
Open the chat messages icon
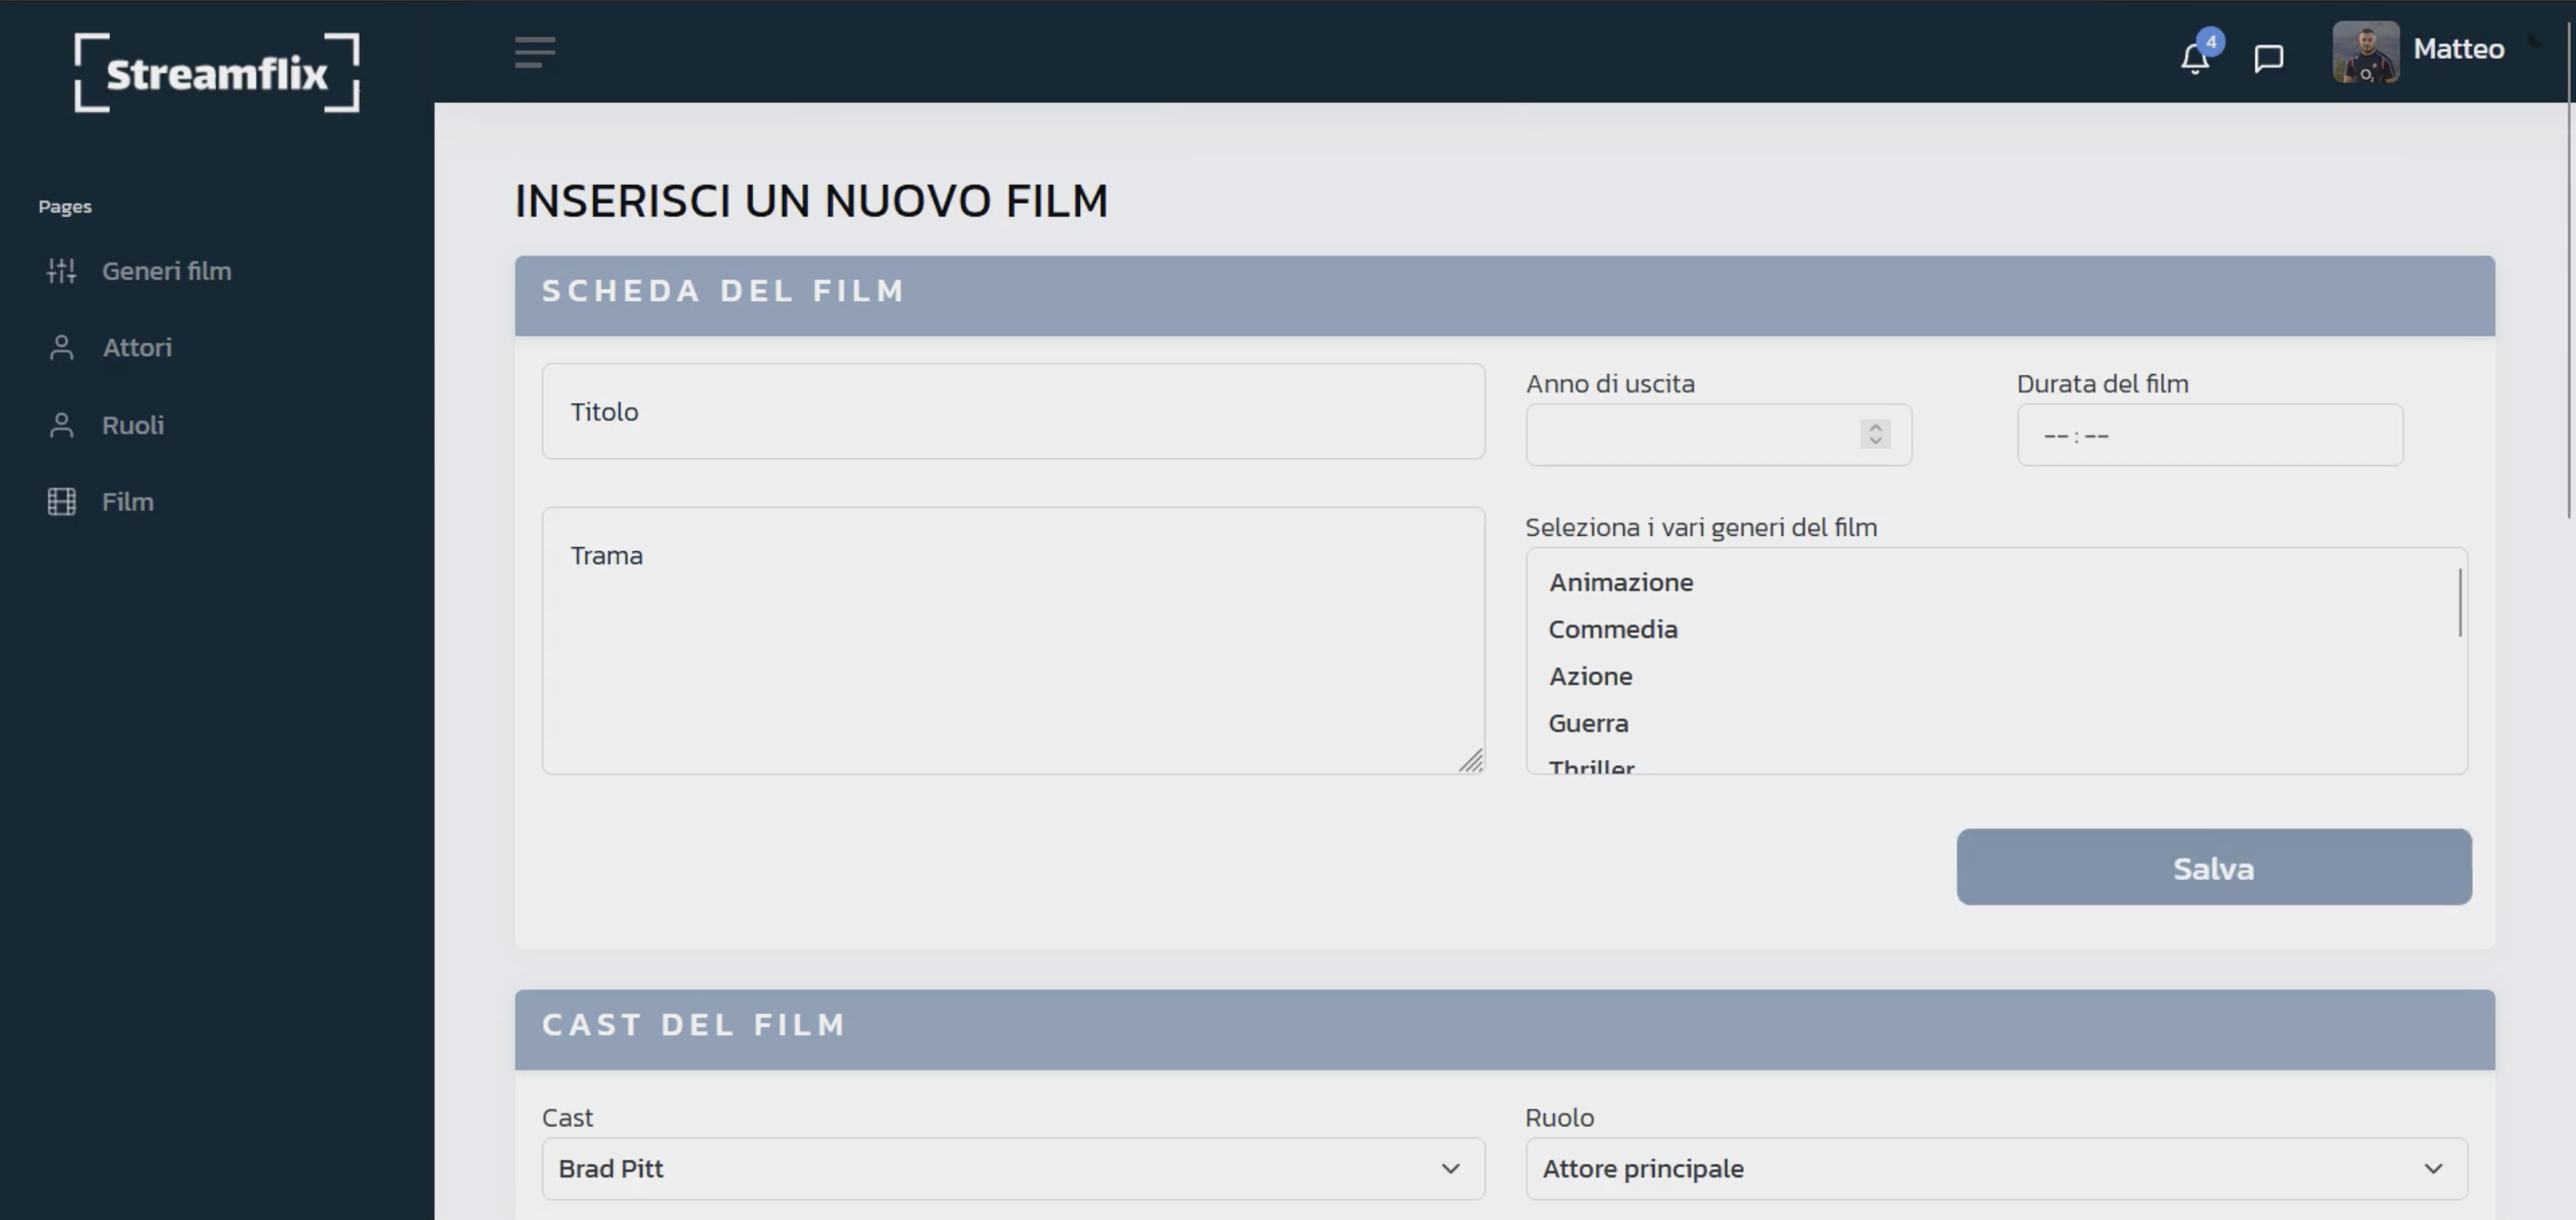2268,58
